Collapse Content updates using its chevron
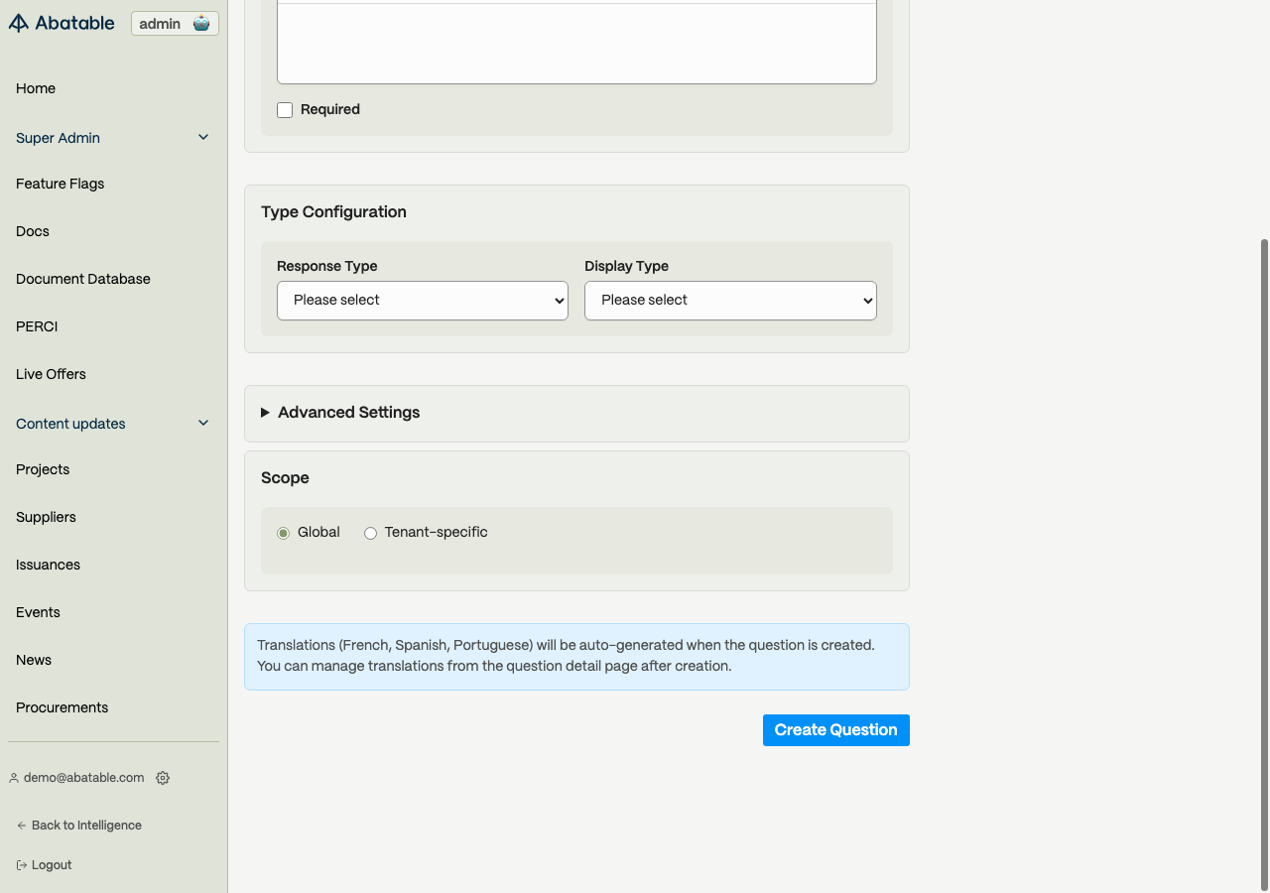1270x893 pixels. 203,424
